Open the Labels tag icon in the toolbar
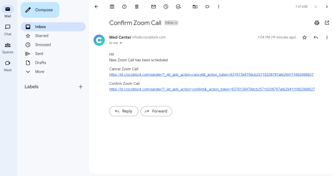The width and height of the screenshot is (332, 176). coord(207,7)
